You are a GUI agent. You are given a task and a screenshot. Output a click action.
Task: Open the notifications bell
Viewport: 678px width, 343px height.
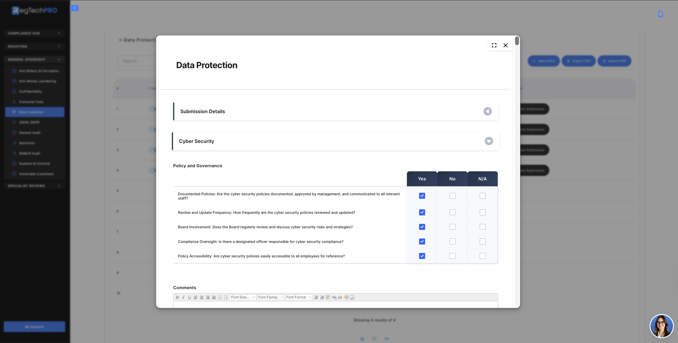tap(660, 14)
